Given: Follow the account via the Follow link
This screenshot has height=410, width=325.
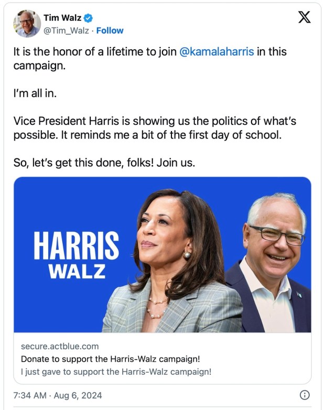Looking at the screenshot, I should [110, 30].
